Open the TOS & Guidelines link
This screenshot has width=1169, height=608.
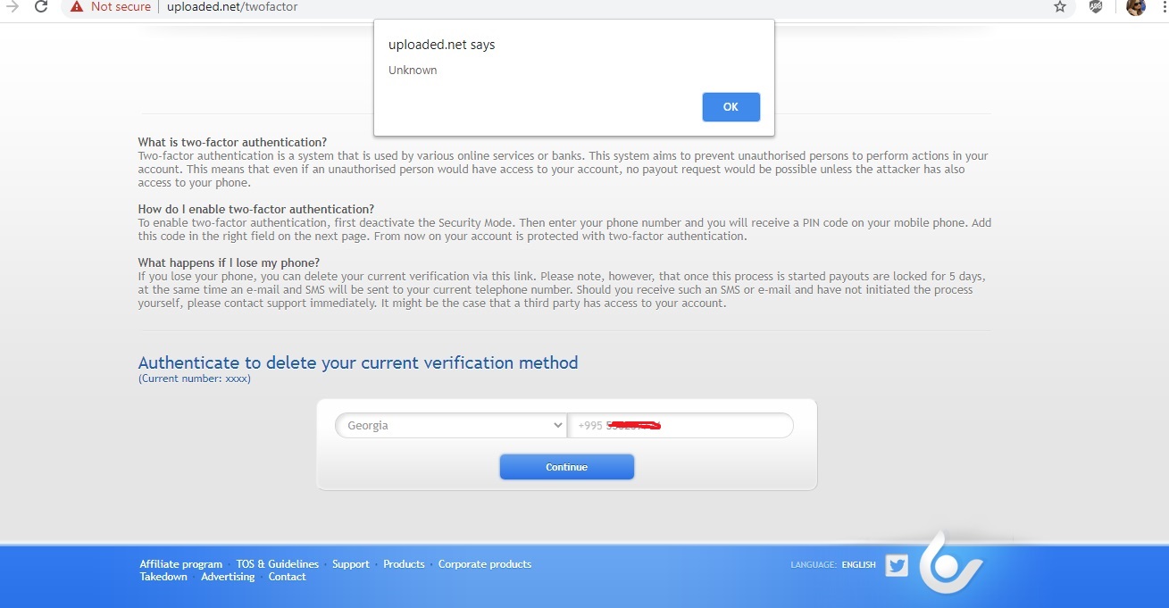pyautogui.click(x=277, y=564)
